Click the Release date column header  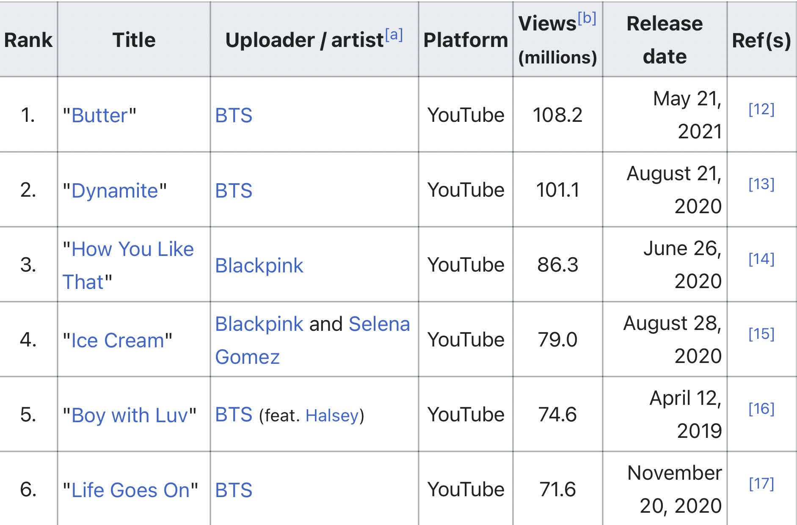665,39
